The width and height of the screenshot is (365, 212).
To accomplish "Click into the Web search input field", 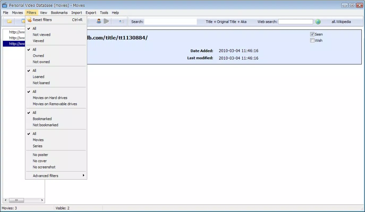I will [296, 22].
